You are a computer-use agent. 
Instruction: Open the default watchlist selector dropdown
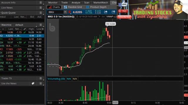click(26, 25)
